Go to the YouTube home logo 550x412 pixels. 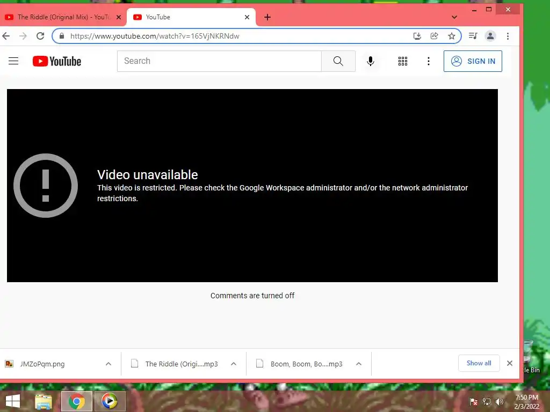pyautogui.click(x=57, y=61)
